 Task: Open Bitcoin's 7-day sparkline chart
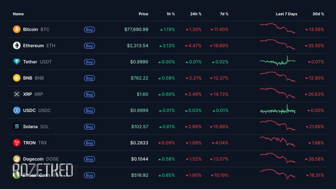click(277, 29)
